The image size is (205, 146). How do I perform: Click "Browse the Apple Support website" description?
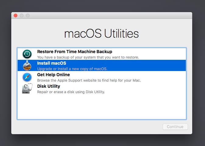(x=89, y=80)
